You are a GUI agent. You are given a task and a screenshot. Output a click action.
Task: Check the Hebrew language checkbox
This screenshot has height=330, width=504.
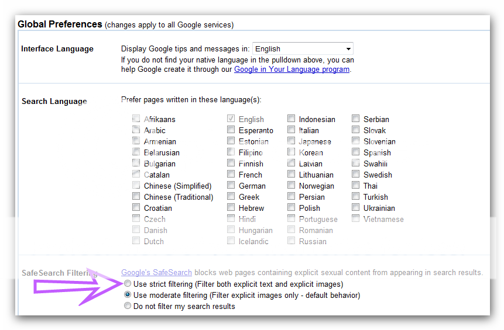tap(231, 208)
